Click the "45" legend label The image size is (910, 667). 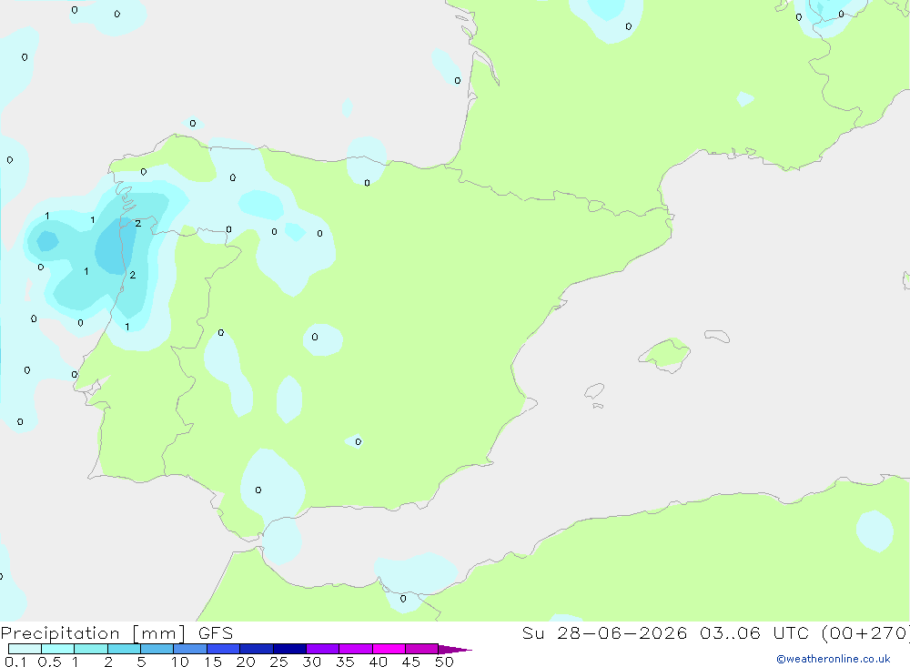pyautogui.click(x=411, y=662)
